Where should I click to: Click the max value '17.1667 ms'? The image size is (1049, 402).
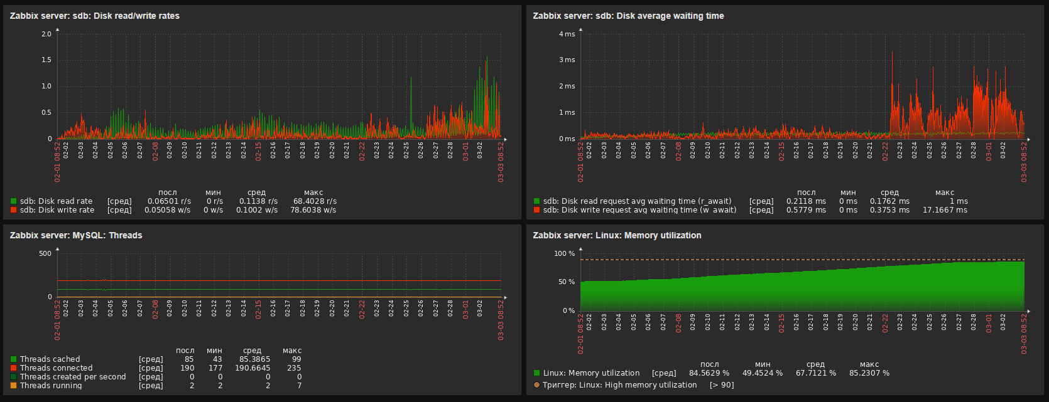click(945, 210)
